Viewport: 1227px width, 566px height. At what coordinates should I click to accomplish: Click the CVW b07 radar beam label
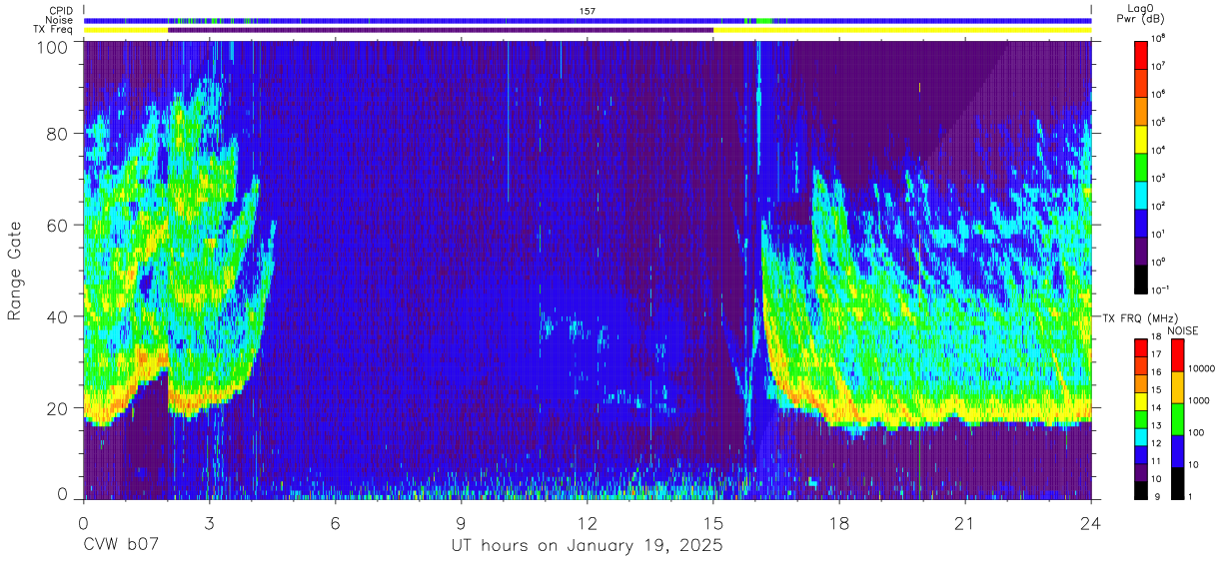click(120, 546)
